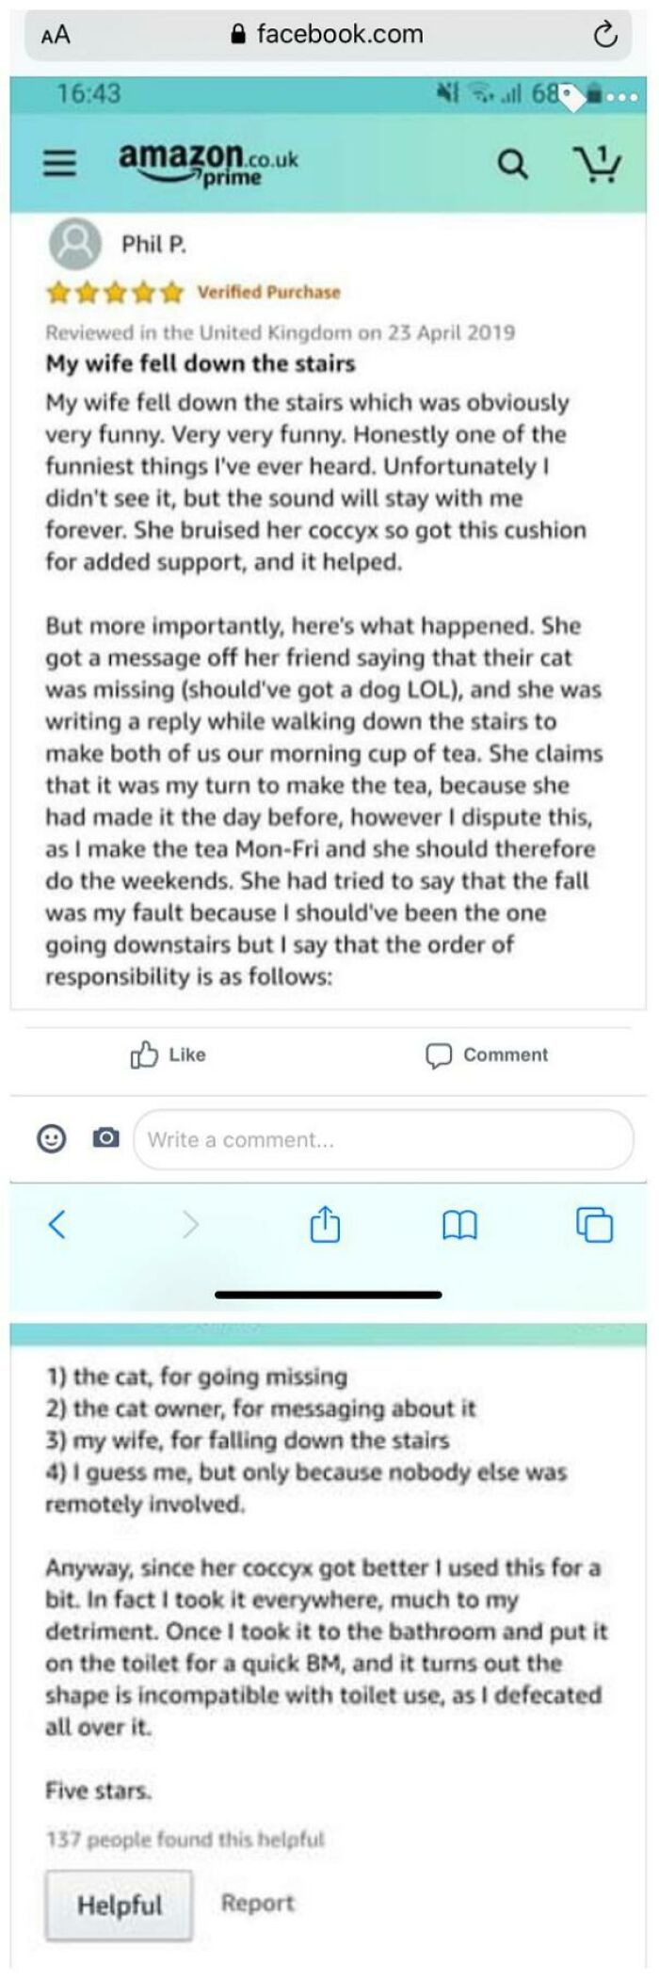Image resolution: width=659 pixels, height=1980 pixels.
Task: Open Phil P. reviewer profile avatar
Action: click(x=74, y=244)
